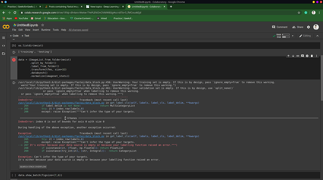
Task: Clear output of the error cell
Action: (14, 83)
